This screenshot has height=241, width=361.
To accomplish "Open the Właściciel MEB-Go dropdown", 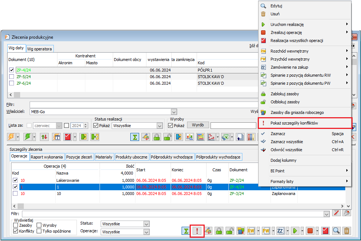I will click(174, 112).
